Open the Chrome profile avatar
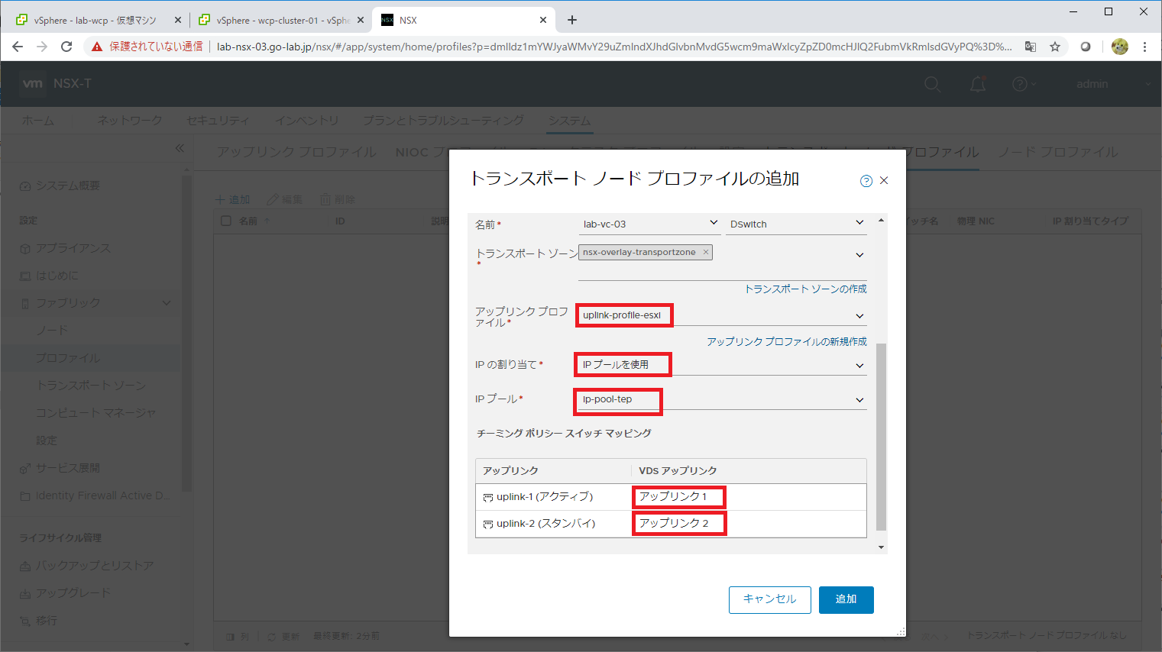The height and width of the screenshot is (652, 1162). 1120,47
